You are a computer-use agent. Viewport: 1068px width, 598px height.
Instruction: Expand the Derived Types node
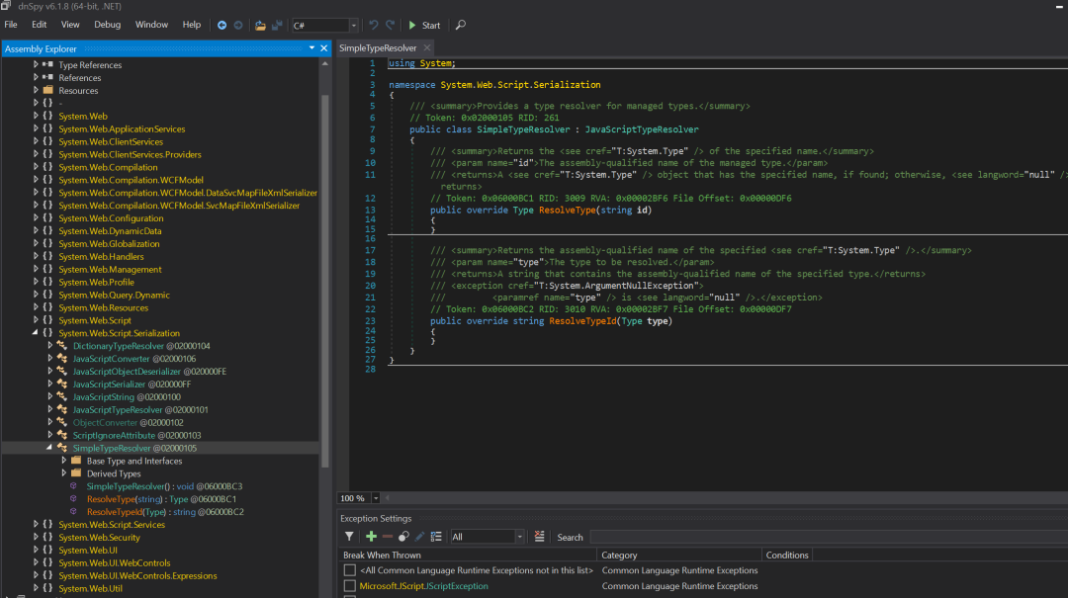tap(64, 473)
